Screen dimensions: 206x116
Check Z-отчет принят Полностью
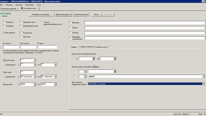pyautogui.click(x=21, y=33)
